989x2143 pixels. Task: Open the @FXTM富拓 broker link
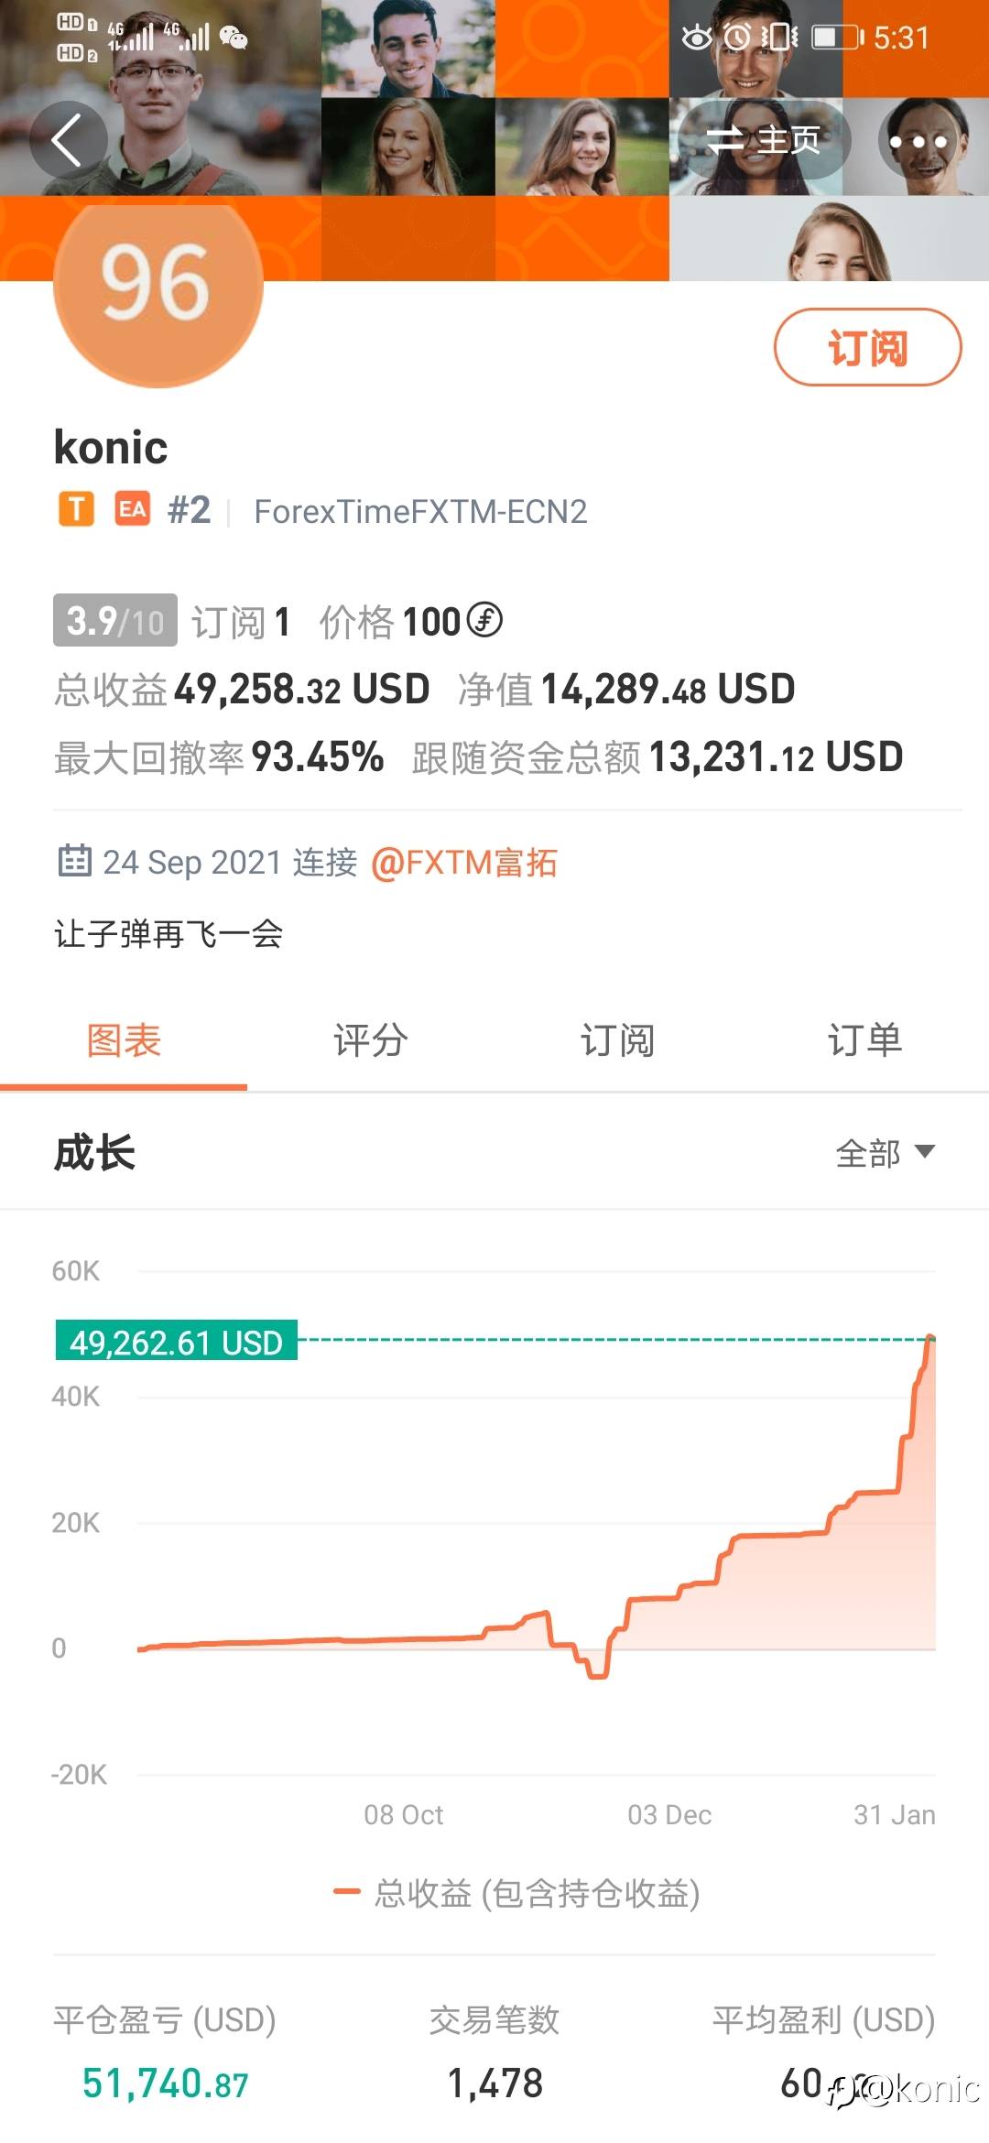(x=464, y=863)
